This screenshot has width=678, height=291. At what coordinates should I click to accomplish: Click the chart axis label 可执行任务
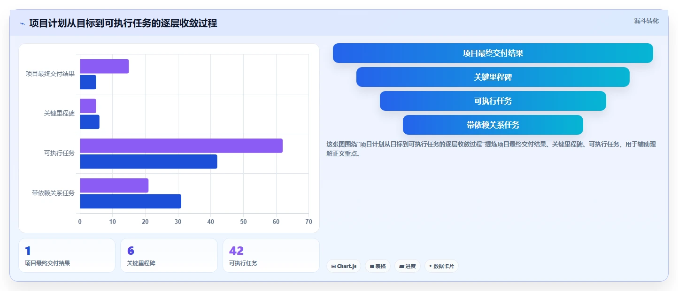[x=59, y=153]
